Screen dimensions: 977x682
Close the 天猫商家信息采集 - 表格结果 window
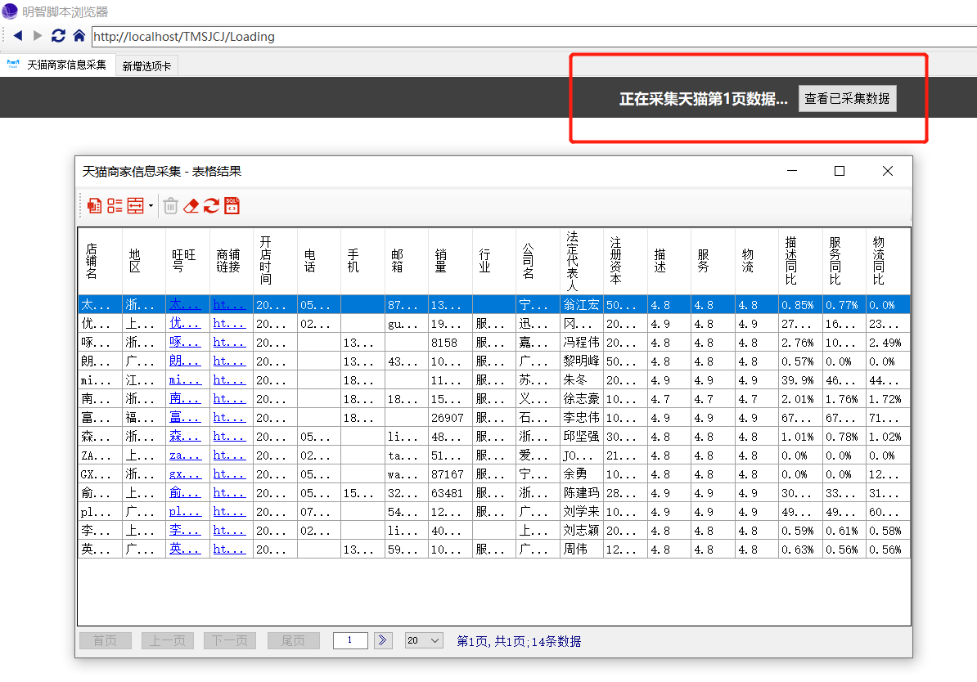coord(888,171)
